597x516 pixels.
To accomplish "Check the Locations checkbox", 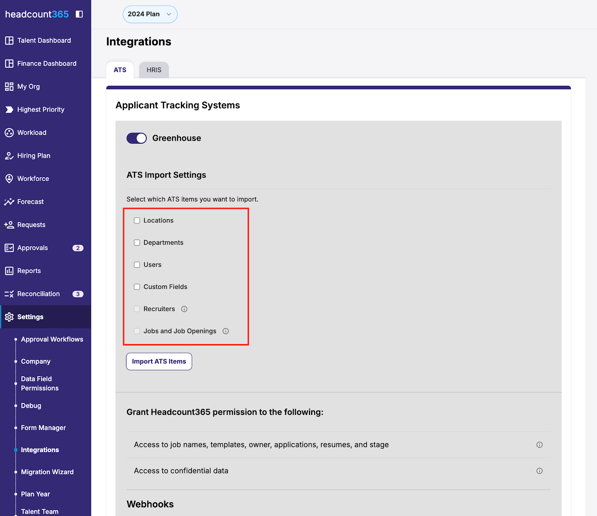I will 137,221.
